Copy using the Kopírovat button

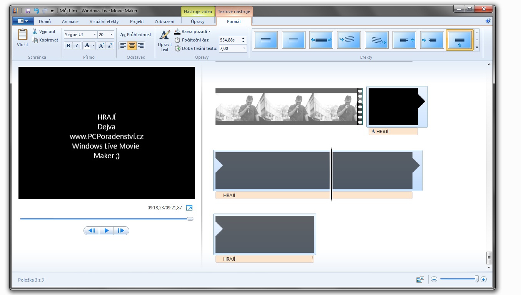tap(45, 40)
